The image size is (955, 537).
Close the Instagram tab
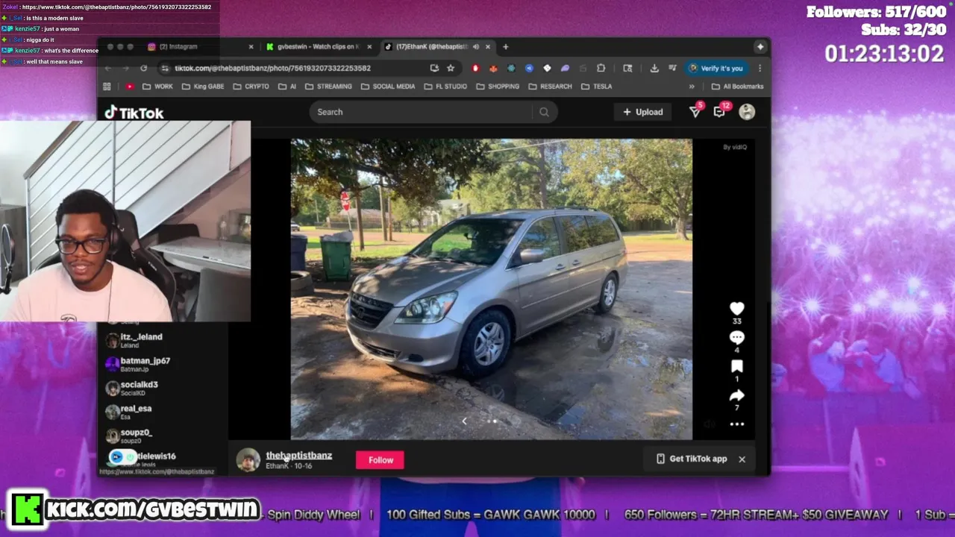[x=251, y=46]
